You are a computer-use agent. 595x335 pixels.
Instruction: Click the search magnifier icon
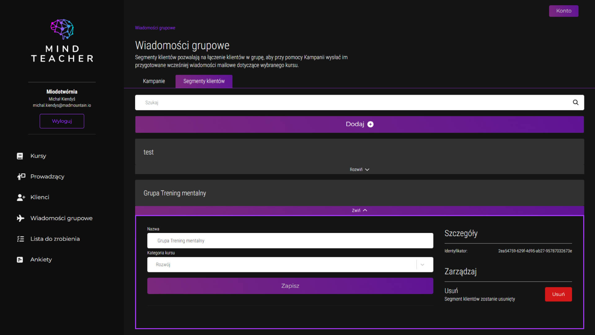pyautogui.click(x=575, y=102)
